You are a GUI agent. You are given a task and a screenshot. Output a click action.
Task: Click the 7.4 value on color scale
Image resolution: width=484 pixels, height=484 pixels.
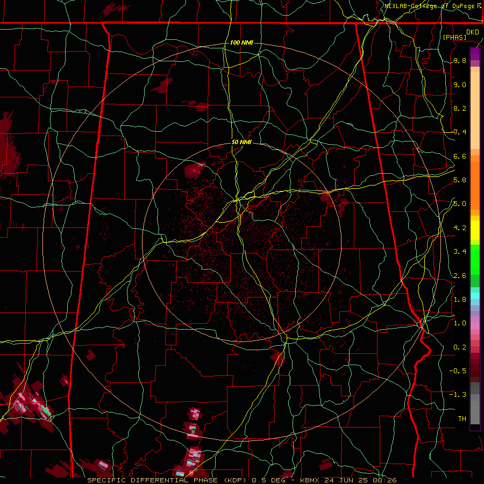[x=460, y=132]
